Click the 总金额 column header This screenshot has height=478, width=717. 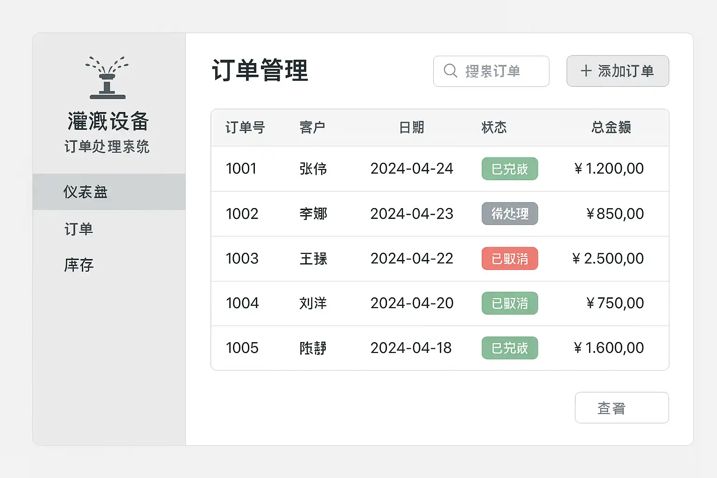click(x=611, y=127)
